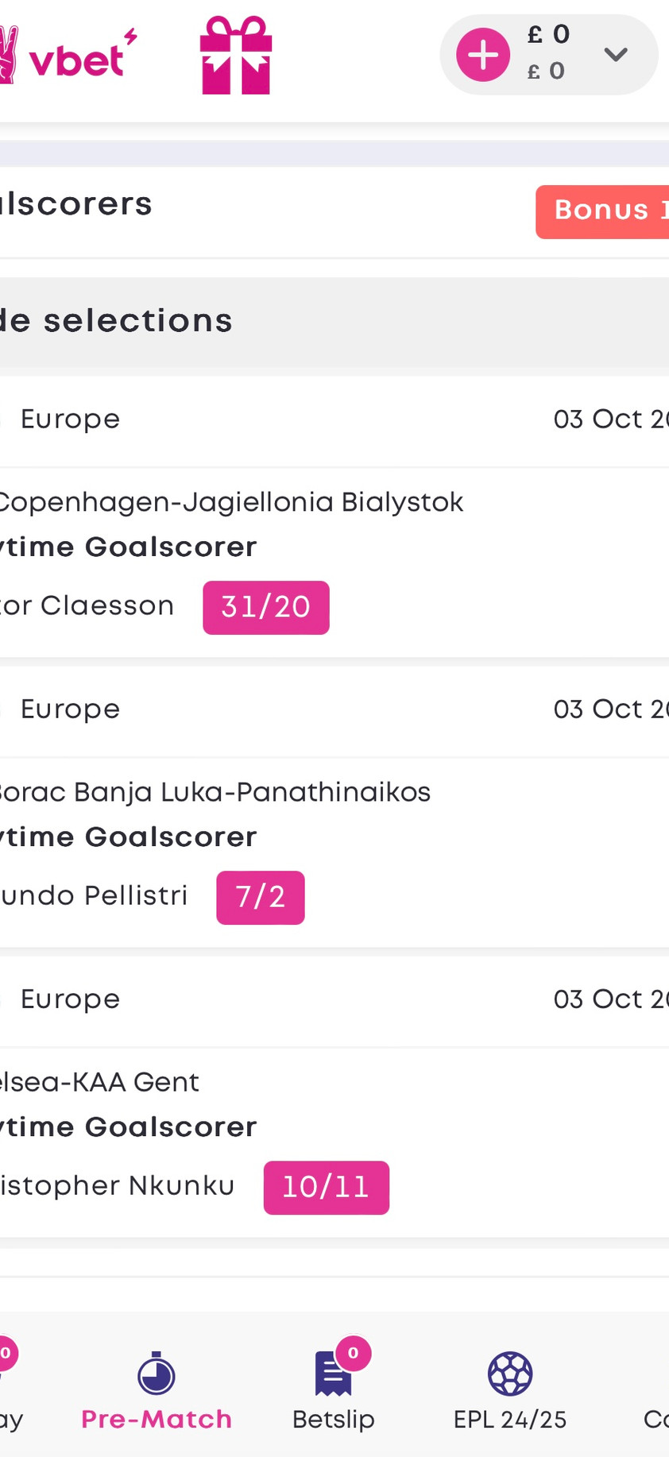This screenshot has height=1457, width=669.
Task: Open the Chelsea-KAA Gent match
Action: click(x=99, y=1083)
